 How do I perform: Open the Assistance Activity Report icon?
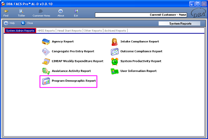46,71
